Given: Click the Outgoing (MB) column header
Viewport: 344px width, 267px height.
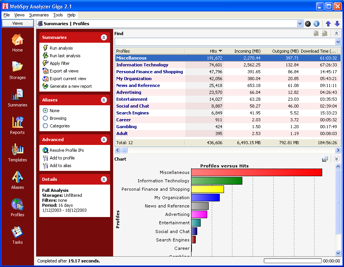Looking at the screenshot, I should tap(281, 51).
